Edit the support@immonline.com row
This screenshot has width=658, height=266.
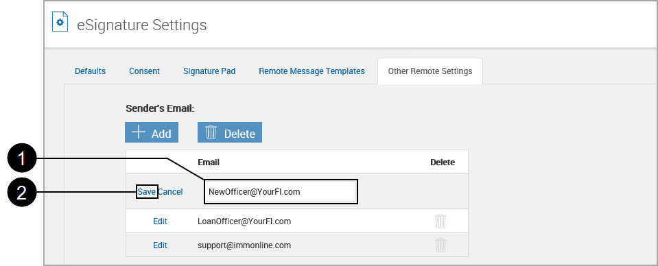pos(161,245)
